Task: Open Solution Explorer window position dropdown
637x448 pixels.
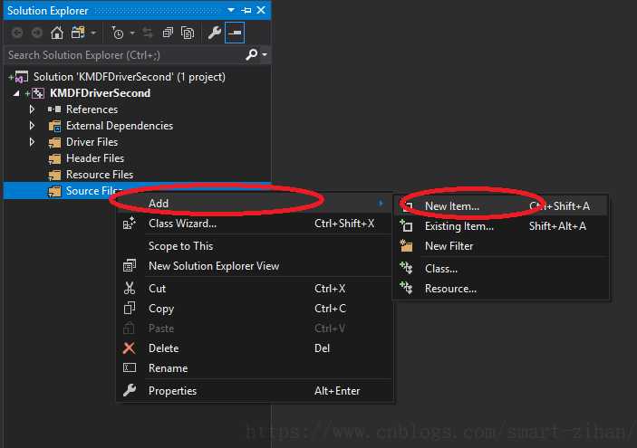Action: pos(231,10)
